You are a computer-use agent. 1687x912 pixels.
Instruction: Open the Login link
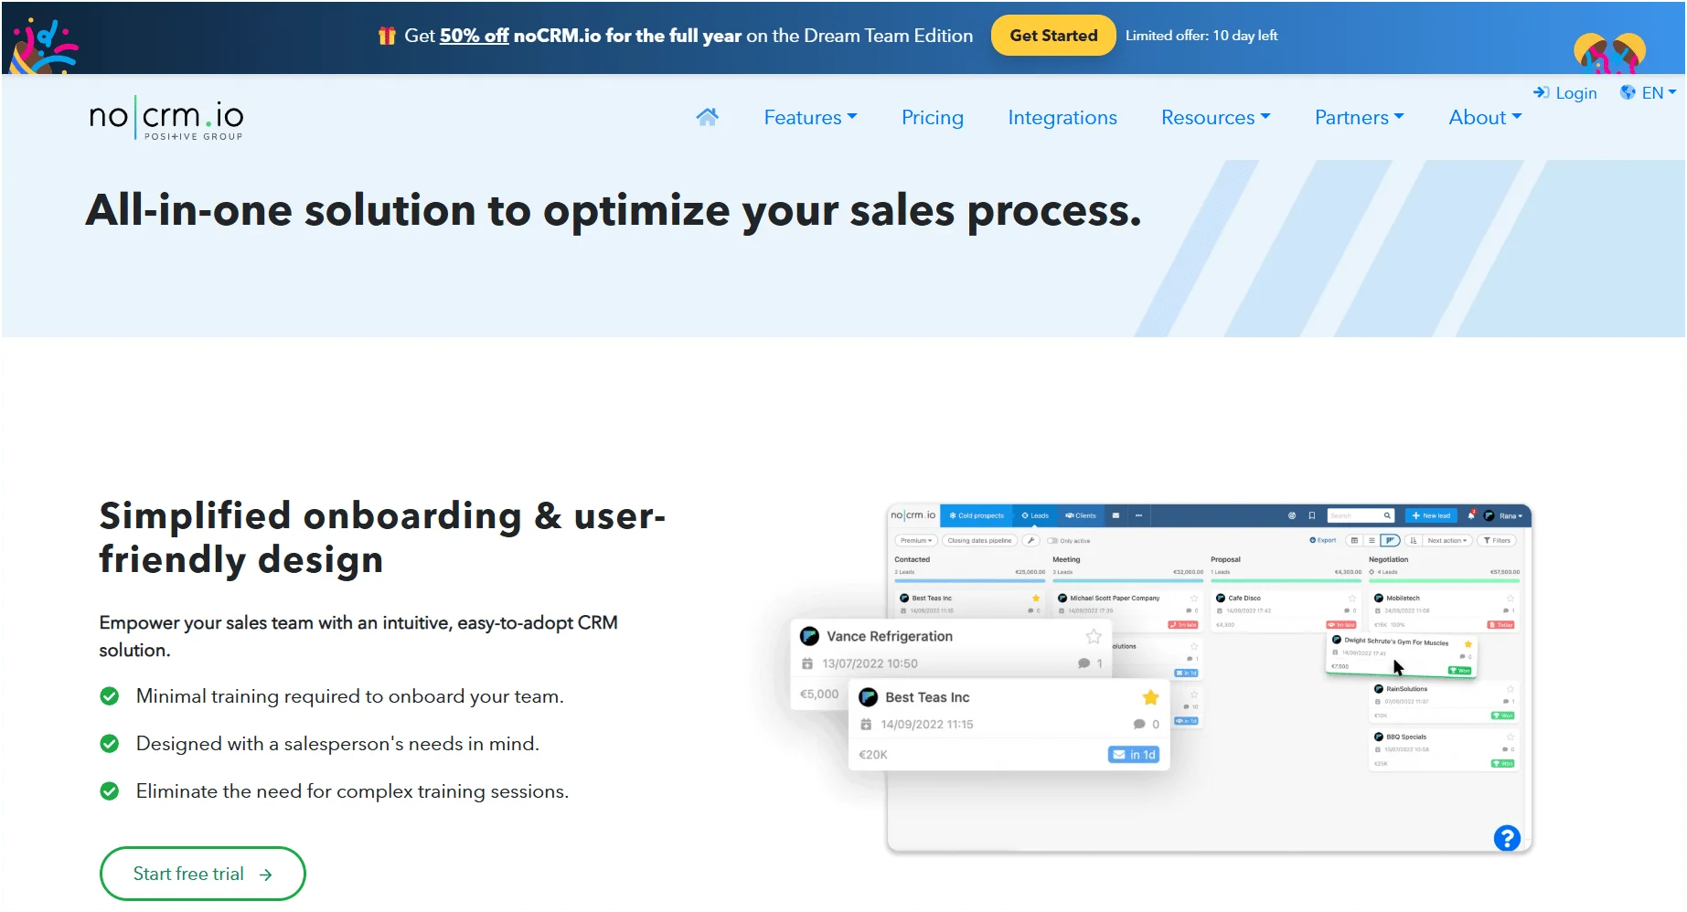[x=1565, y=92]
